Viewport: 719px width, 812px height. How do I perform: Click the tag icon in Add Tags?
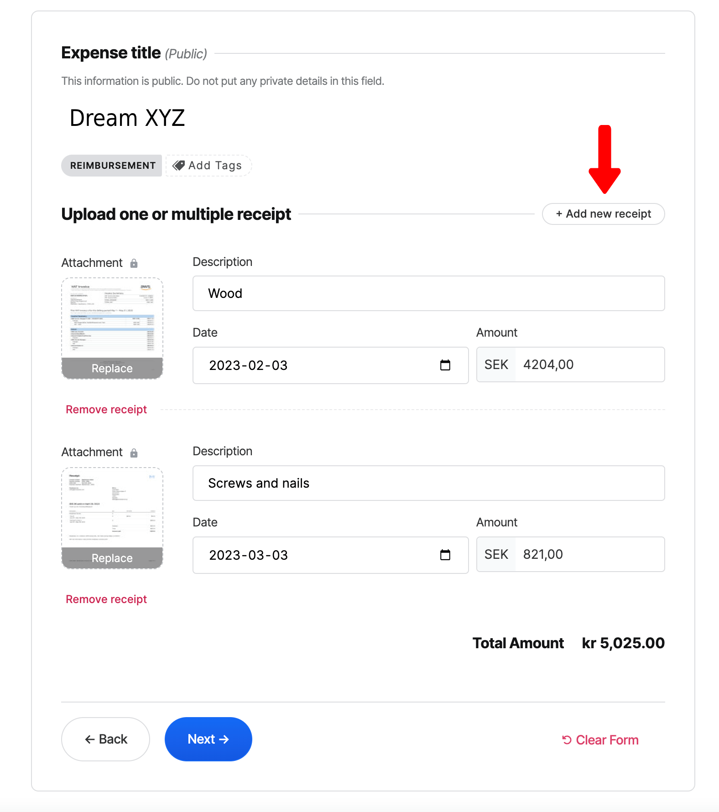pos(179,166)
